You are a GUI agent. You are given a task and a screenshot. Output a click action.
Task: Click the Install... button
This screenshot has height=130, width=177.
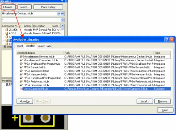coord(145,101)
